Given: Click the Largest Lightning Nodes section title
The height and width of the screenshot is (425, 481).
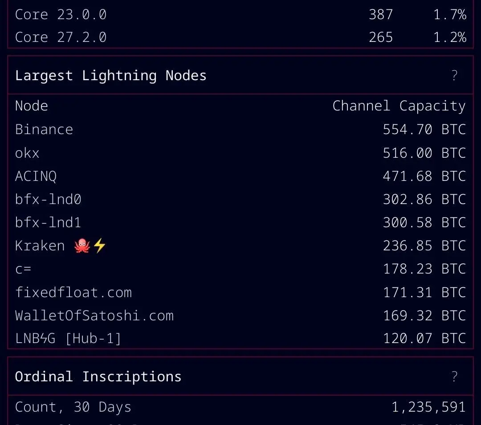Looking at the screenshot, I should pos(111,76).
